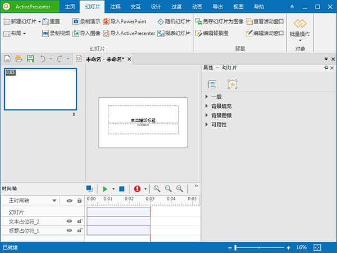Image resolution: width=337 pixels, height=253 pixels.
Task: Select the first slide thumbnail
Action: coord(40,89)
